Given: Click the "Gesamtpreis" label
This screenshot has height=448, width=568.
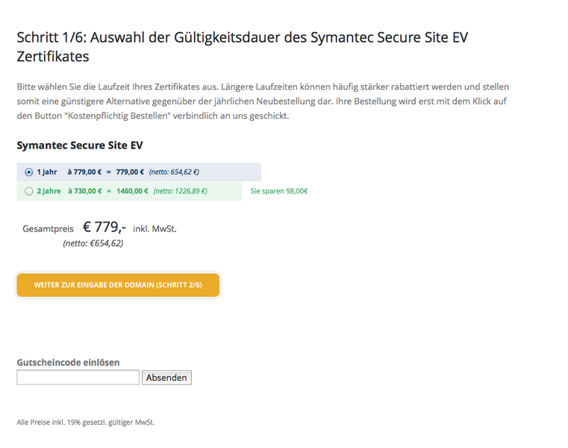Looking at the screenshot, I should coord(49,229).
